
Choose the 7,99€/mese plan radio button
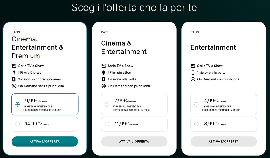pyautogui.click(x=107, y=104)
